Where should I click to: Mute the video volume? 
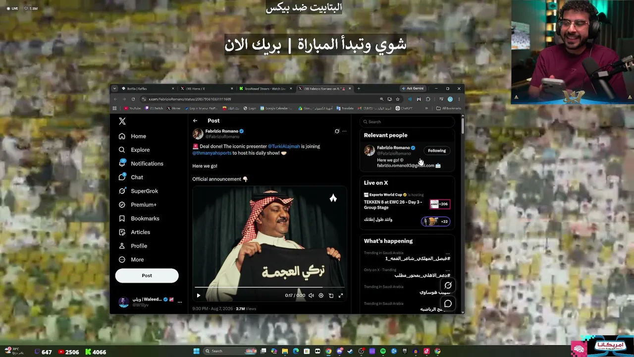tap(311, 296)
